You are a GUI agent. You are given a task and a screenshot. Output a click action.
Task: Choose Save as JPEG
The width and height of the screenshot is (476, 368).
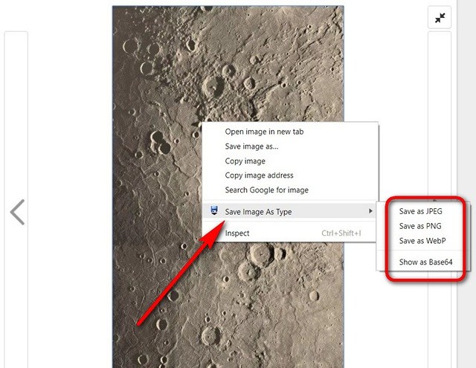pyautogui.click(x=420, y=211)
